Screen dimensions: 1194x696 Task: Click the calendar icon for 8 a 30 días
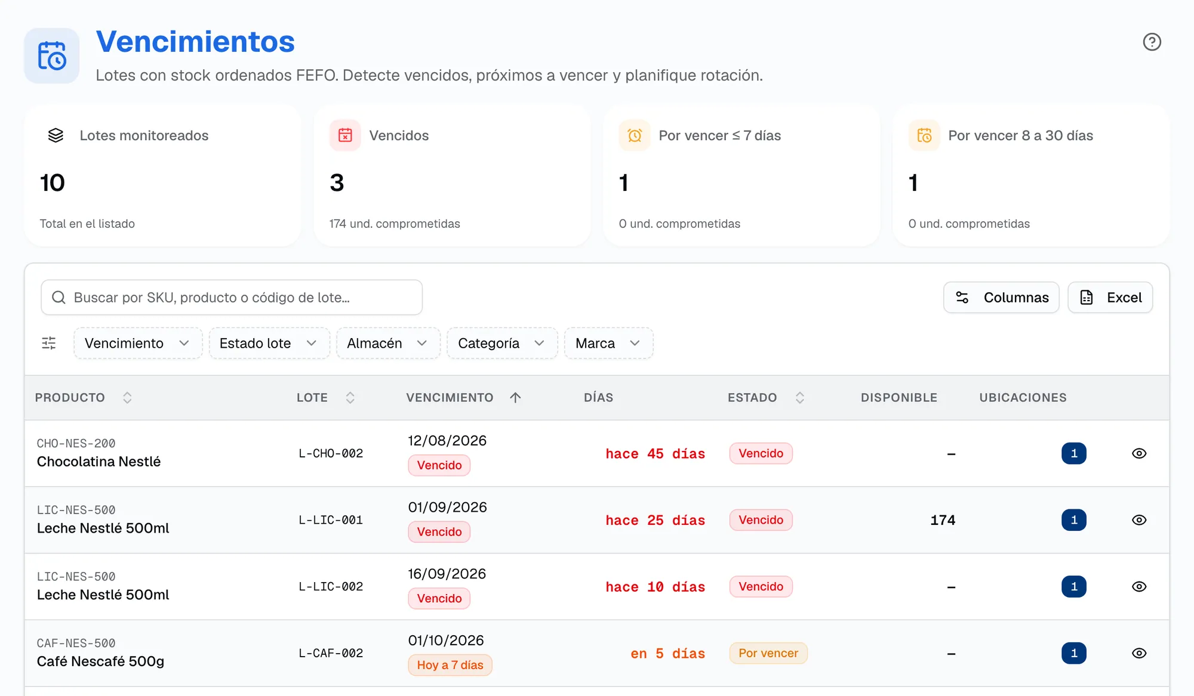924,135
